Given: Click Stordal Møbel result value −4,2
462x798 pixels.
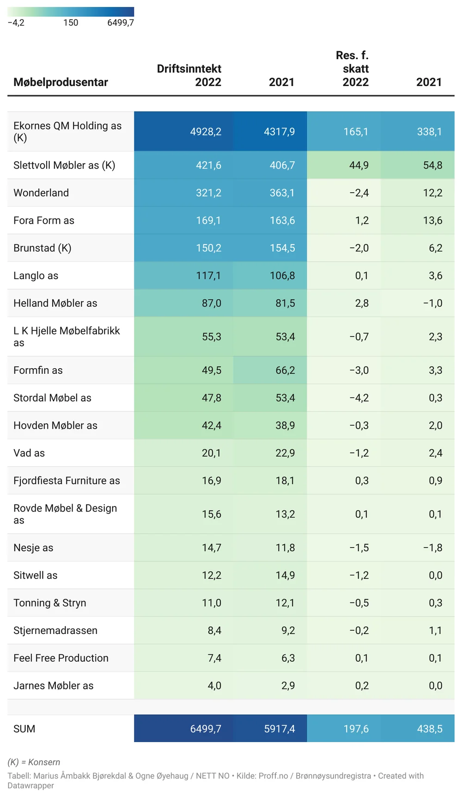Looking at the screenshot, I should (x=359, y=398).
